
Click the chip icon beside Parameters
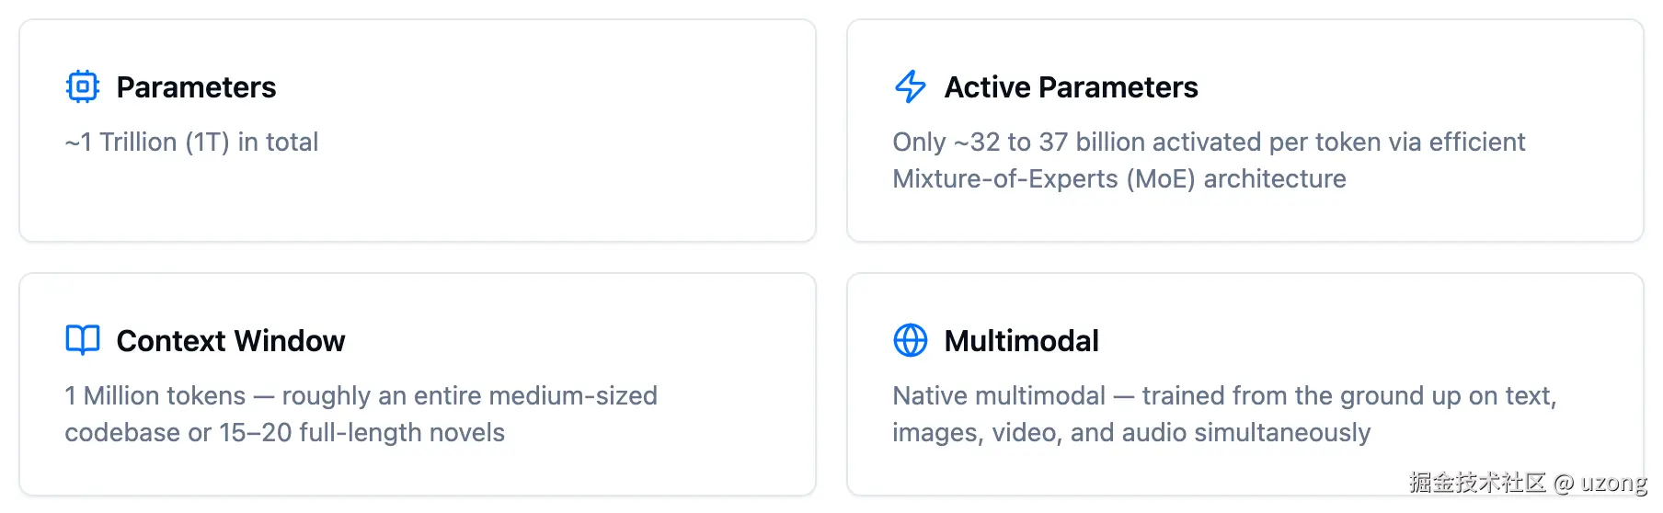[x=83, y=86]
